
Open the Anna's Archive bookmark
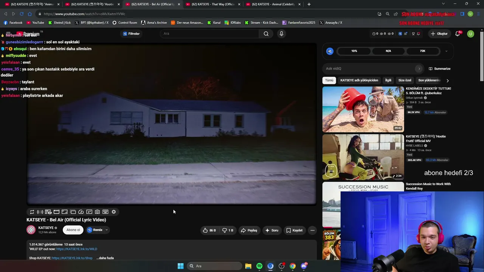pyautogui.click(x=154, y=23)
